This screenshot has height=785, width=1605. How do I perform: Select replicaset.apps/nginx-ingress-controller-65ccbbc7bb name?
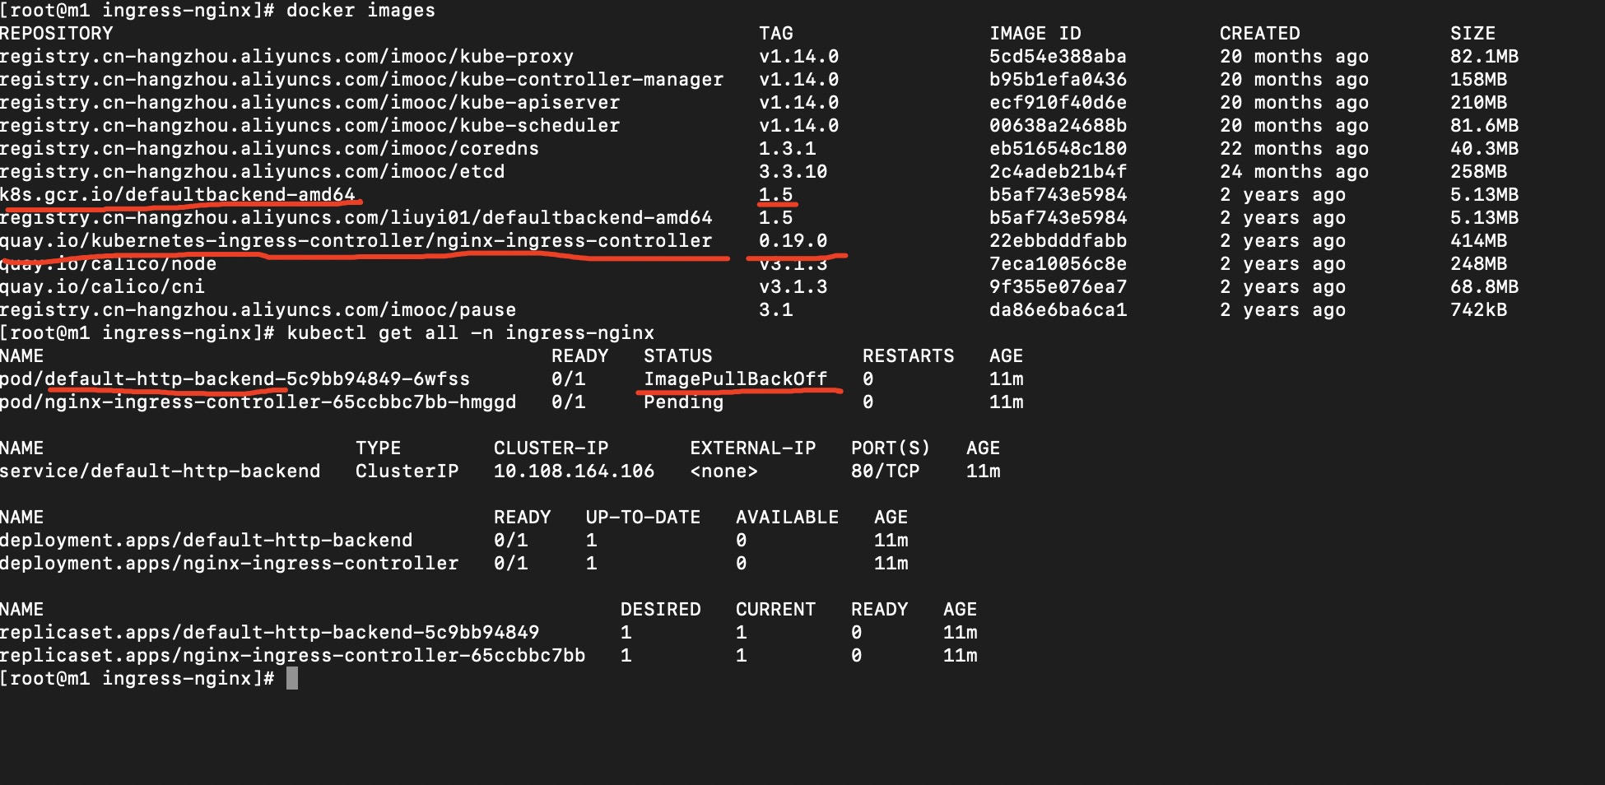[x=292, y=656]
